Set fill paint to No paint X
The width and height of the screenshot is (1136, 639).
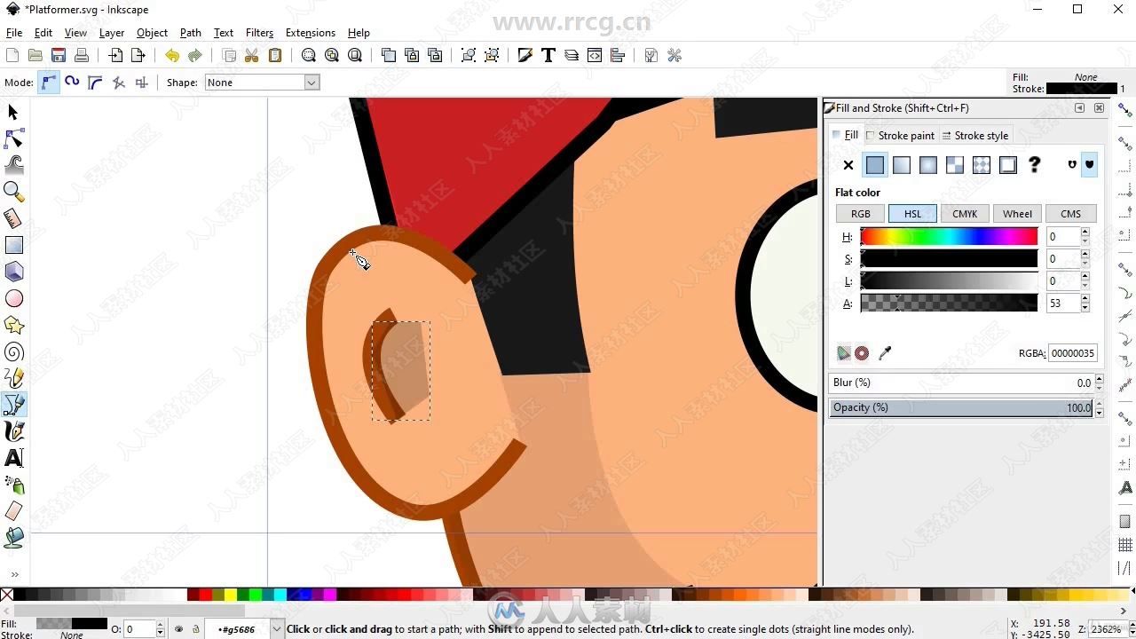point(848,165)
